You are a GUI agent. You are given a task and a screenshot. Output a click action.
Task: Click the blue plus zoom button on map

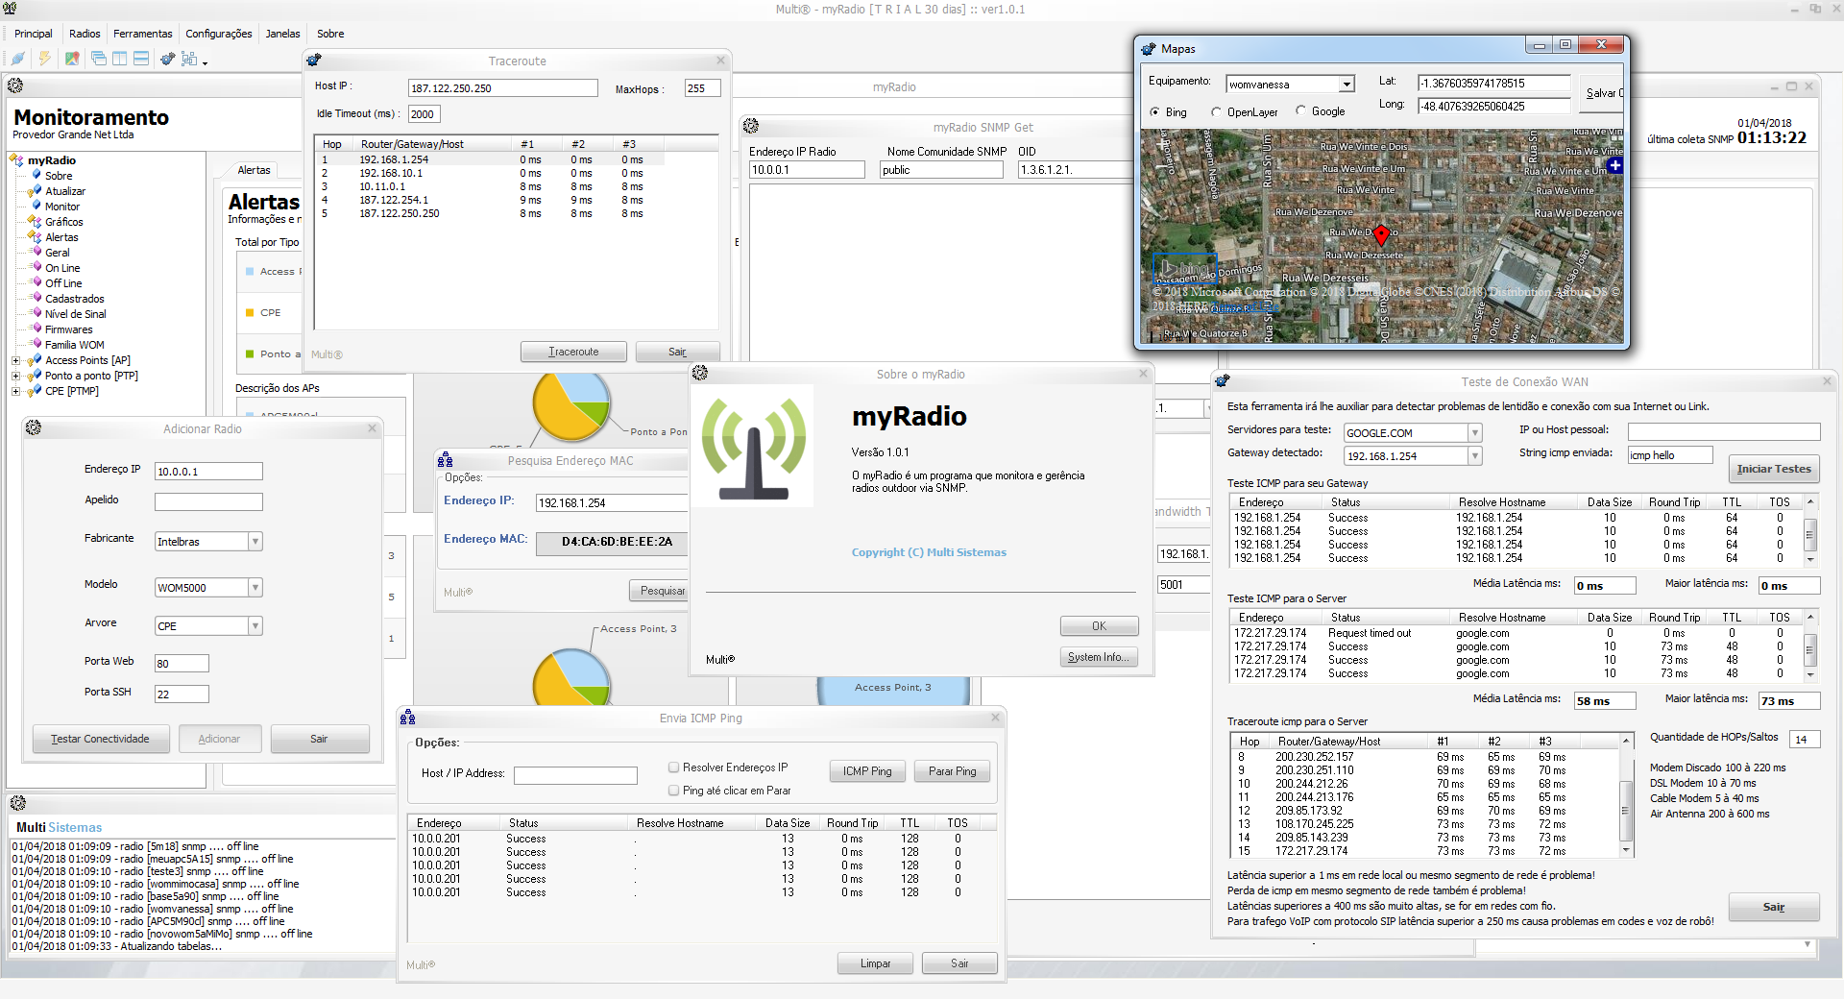click(1614, 165)
